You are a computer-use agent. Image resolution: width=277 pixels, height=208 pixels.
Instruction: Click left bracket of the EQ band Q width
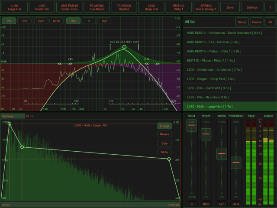click(110, 47)
